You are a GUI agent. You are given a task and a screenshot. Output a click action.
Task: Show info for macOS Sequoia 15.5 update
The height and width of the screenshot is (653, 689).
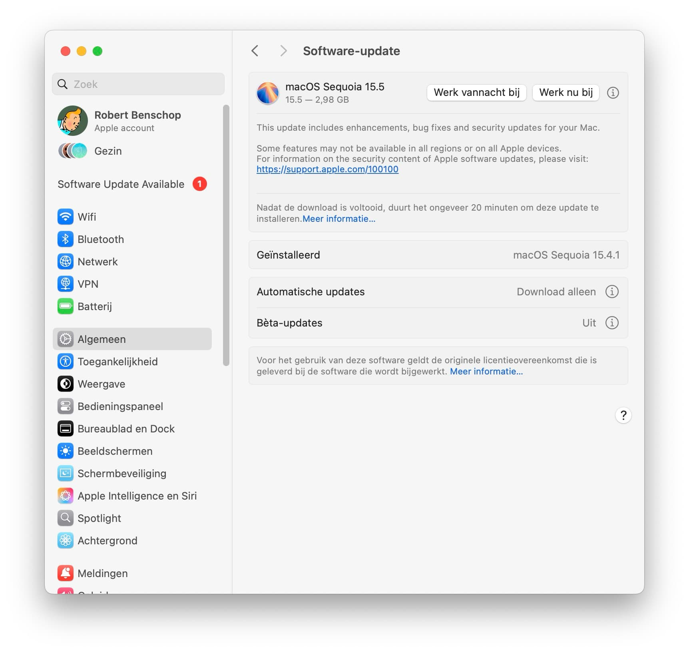613,93
